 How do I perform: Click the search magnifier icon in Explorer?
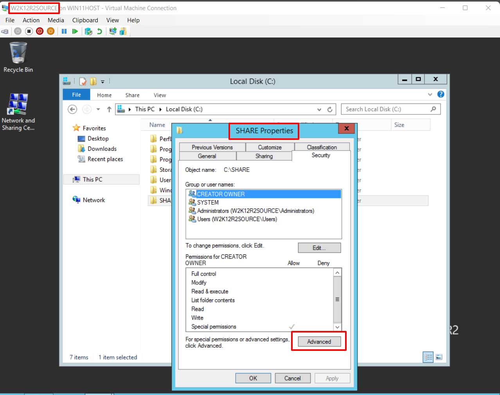pos(433,109)
